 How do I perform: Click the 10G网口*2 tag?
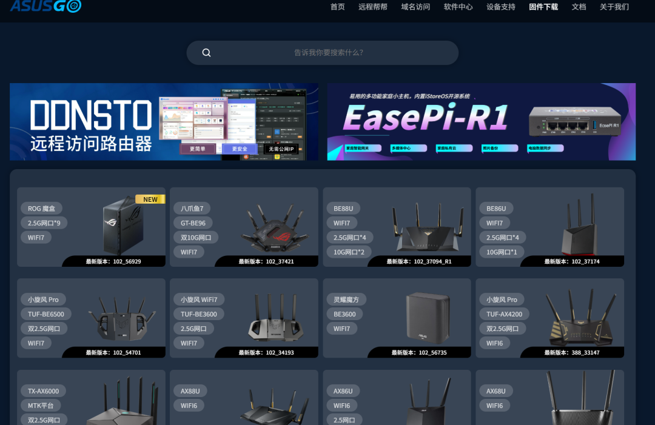pyautogui.click(x=349, y=252)
